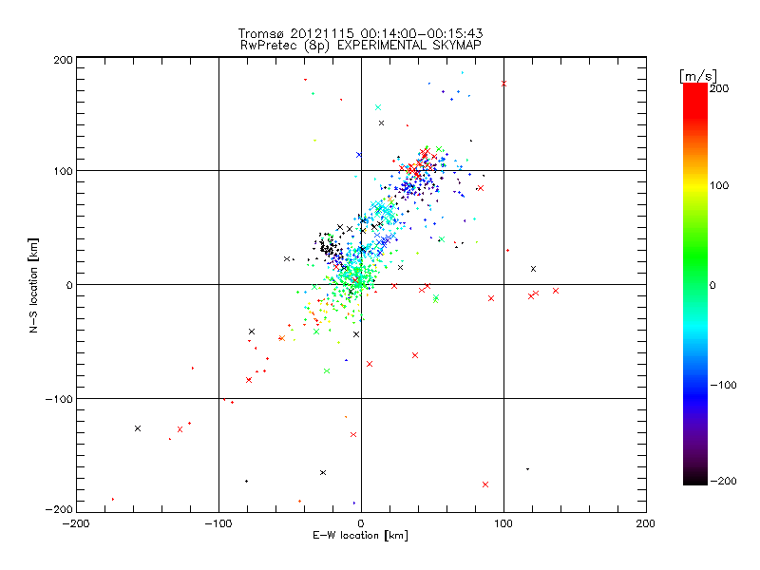The width and height of the screenshot is (760, 570).
Task: Click the colorbar label '200' at top
Action: [x=719, y=88]
